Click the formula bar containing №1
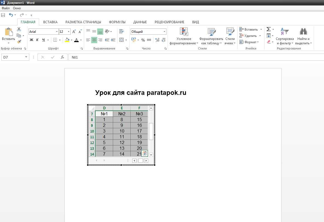Screen dimensions: 324x222 pos(196,57)
